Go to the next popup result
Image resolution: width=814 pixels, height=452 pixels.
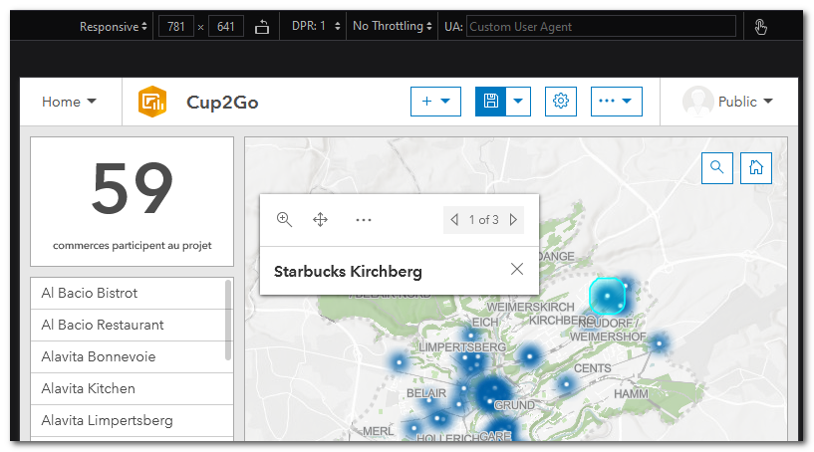[514, 220]
